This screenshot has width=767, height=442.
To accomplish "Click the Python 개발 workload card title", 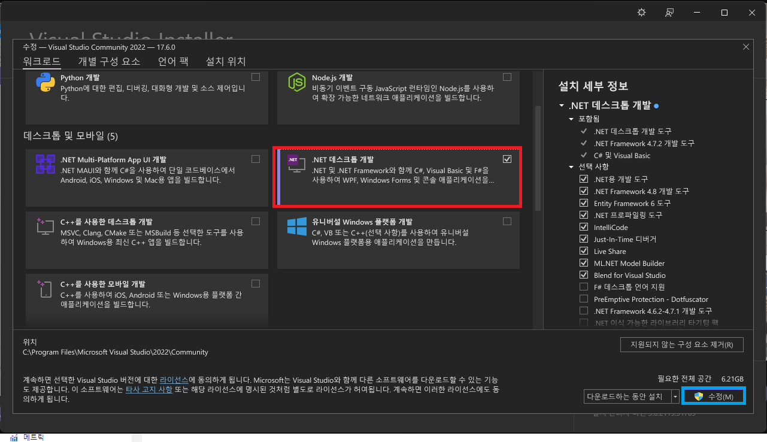I will 80,78.
